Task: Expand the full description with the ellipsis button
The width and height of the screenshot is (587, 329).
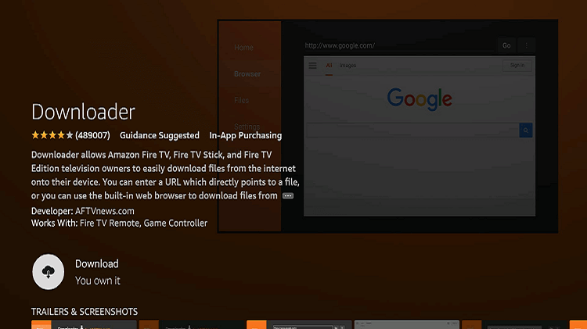Action: point(288,196)
